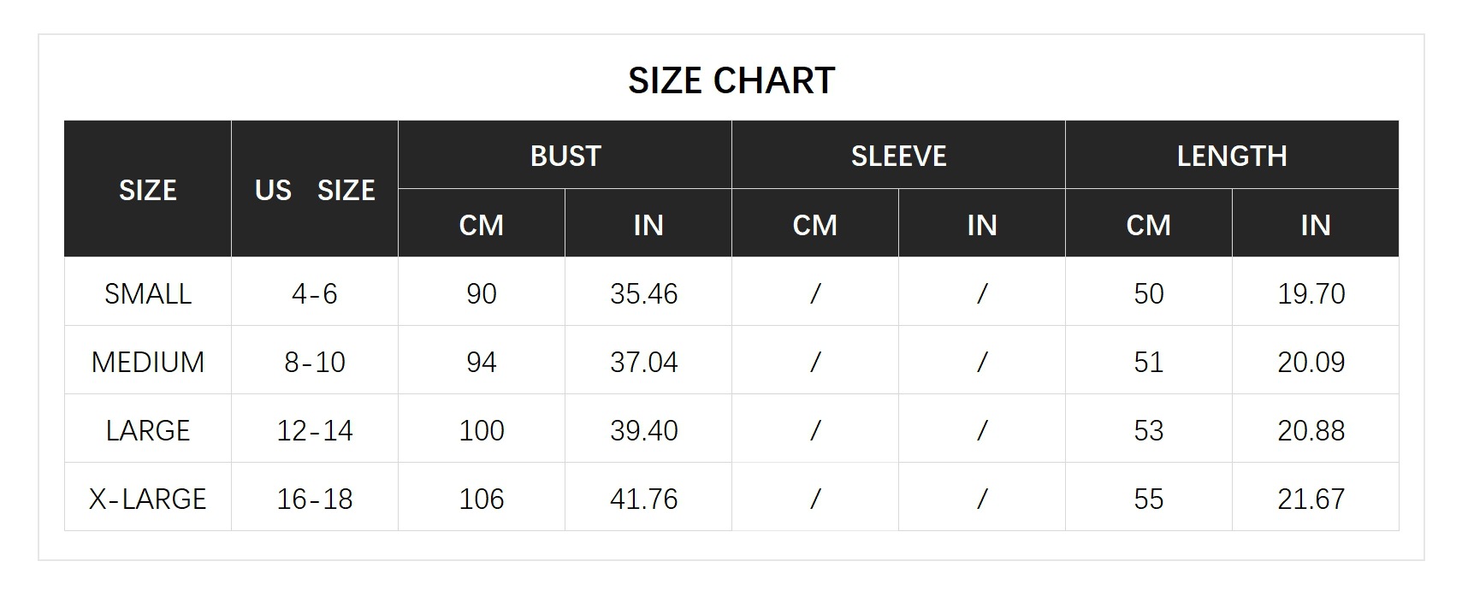This screenshot has width=1462, height=591.
Task: Click the LENGTH column header
Action: pyautogui.click(x=1231, y=156)
